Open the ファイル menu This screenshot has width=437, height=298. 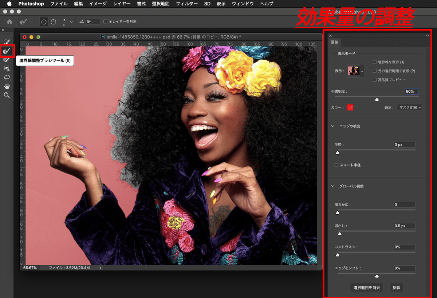59,4
